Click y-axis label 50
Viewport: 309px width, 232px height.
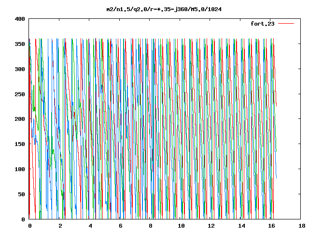[21, 194]
